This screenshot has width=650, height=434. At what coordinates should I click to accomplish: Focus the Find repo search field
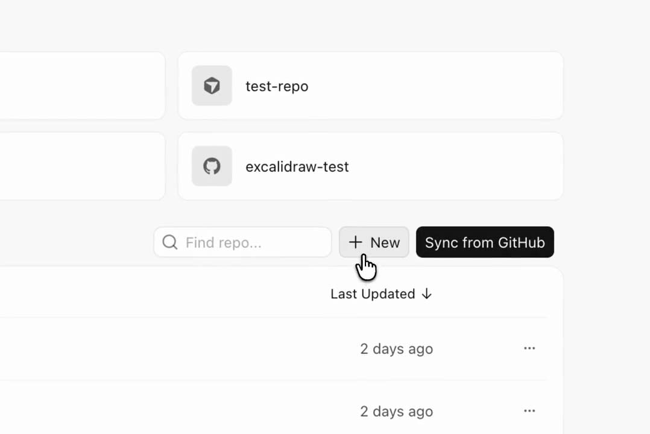[242, 242]
